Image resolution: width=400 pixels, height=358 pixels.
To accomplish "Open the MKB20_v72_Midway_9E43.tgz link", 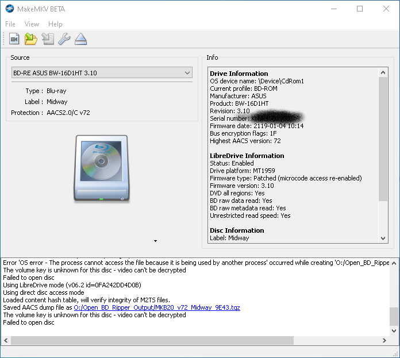I will pos(157,307).
